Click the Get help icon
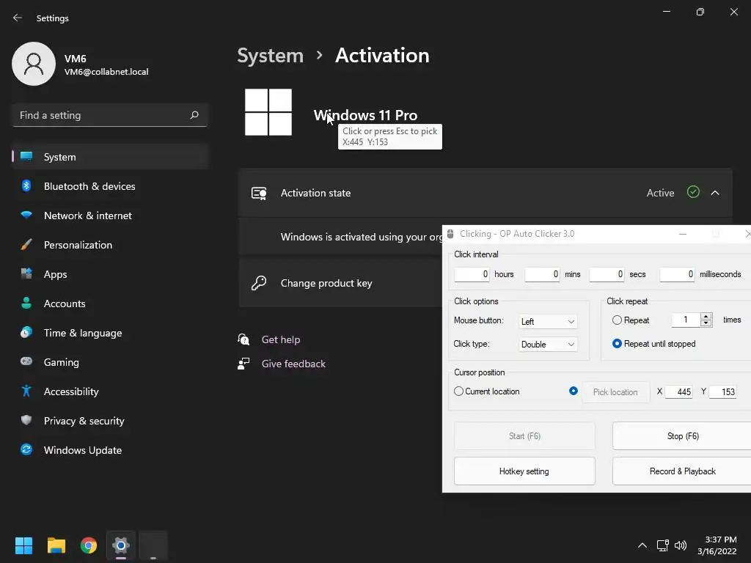The width and height of the screenshot is (751, 563). pos(243,339)
